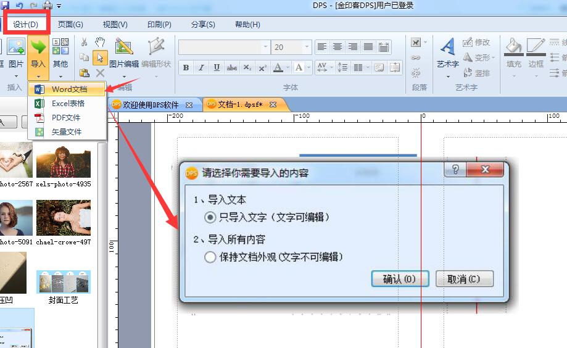Open the 页面(G) ribbon tab
This screenshot has width=567, height=348.
(x=70, y=25)
